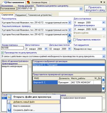The image size is (107, 113).
Task: Switch to the Нарушения tab
Action: click(x=21, y=15)
